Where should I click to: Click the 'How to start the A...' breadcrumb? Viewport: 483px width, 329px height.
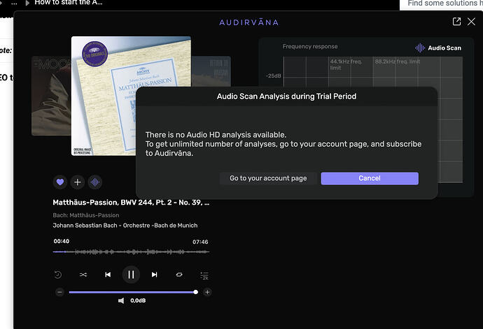pos(69,3)
